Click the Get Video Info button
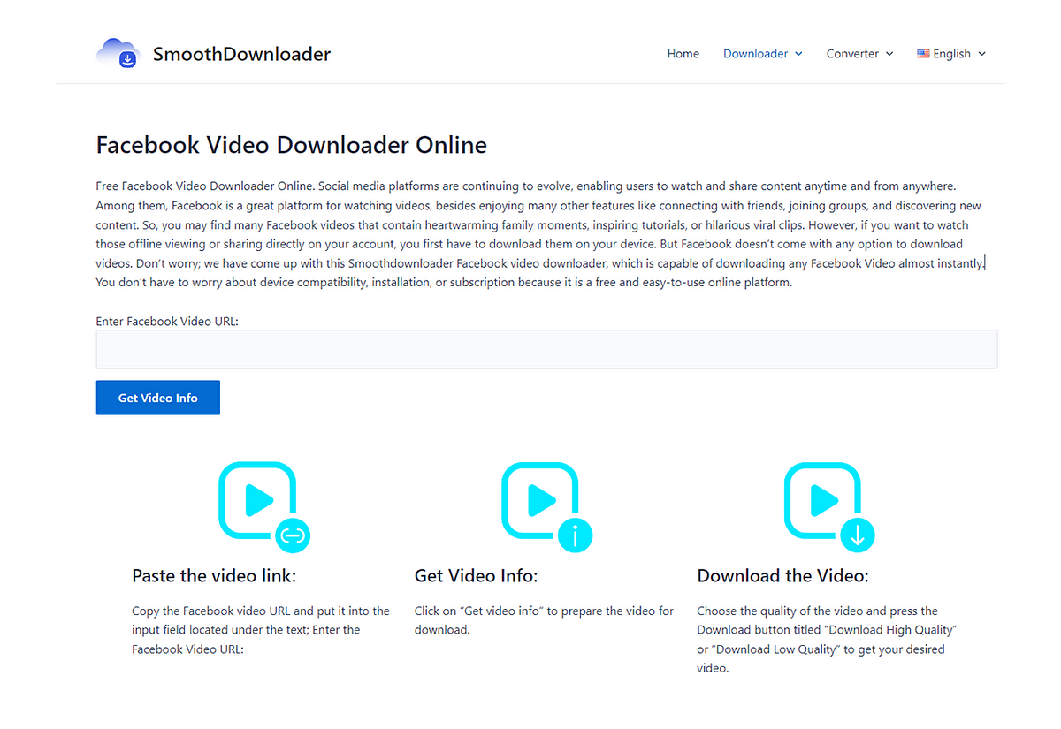Viewport: 1061px width, 729px height. [158, 398]
